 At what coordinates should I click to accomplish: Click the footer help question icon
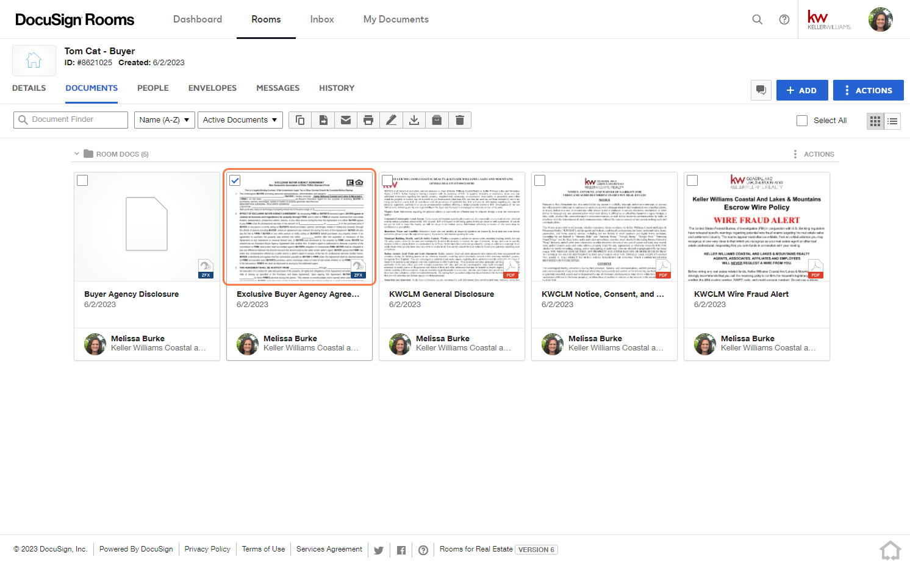423,550
